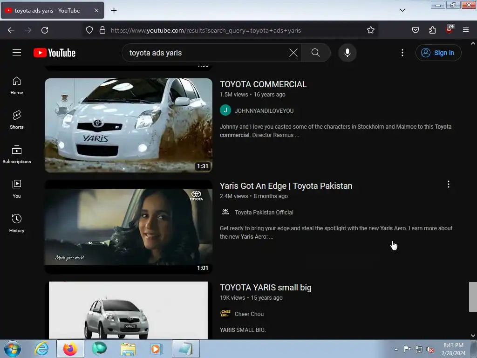
Task: Open the taskbar clock showing 8:43 PM
Action: 453,349
